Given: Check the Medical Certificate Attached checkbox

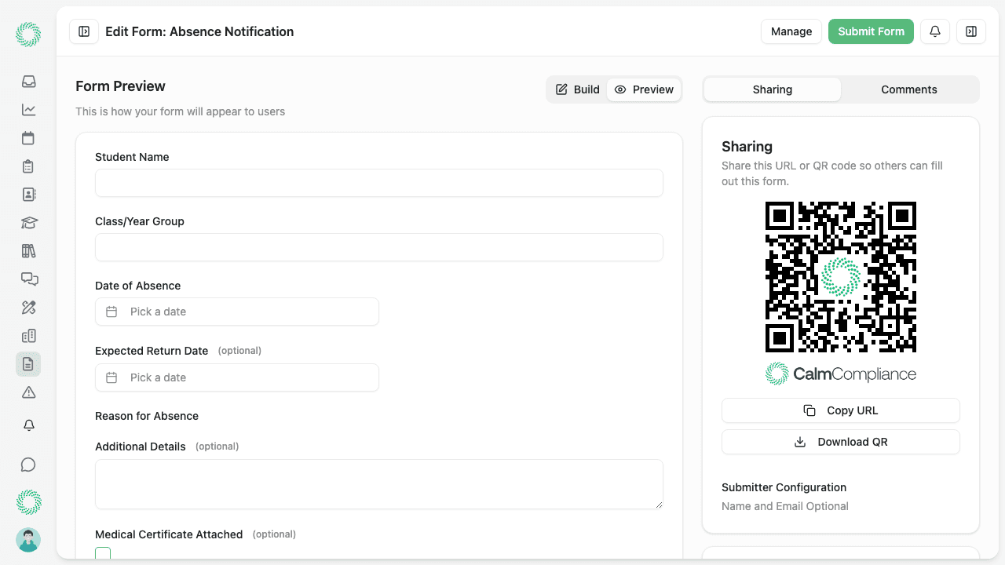Looking at the screenshot, I should 103,553.
